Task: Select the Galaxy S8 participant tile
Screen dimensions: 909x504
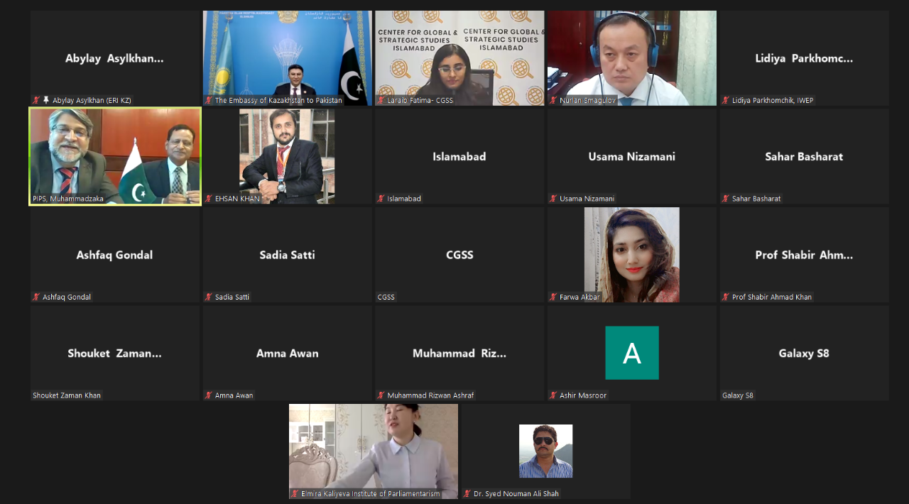Action: point(804,353)
